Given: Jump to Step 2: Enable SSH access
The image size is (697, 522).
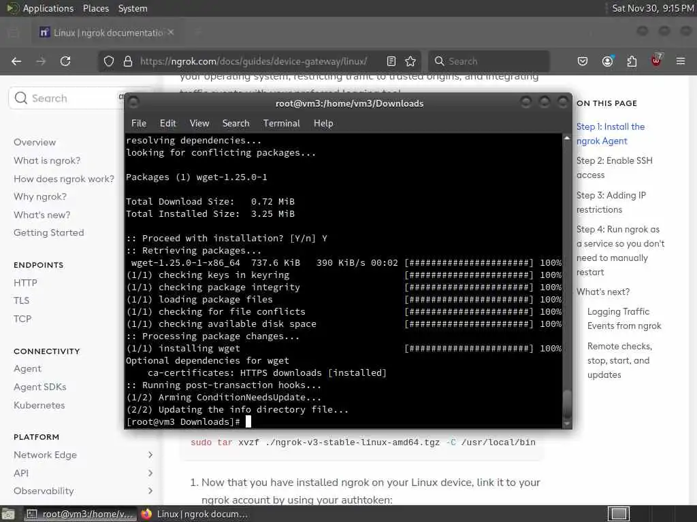Looking at the screenshot, I should click(x=615, y=167).
